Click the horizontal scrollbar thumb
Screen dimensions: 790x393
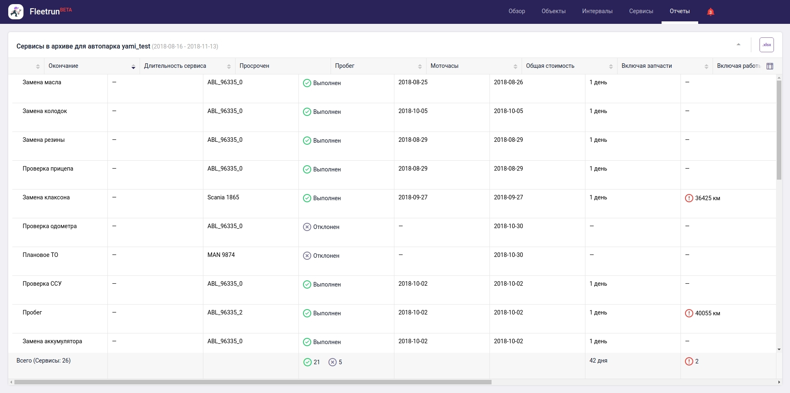click(x=253, y=382)
